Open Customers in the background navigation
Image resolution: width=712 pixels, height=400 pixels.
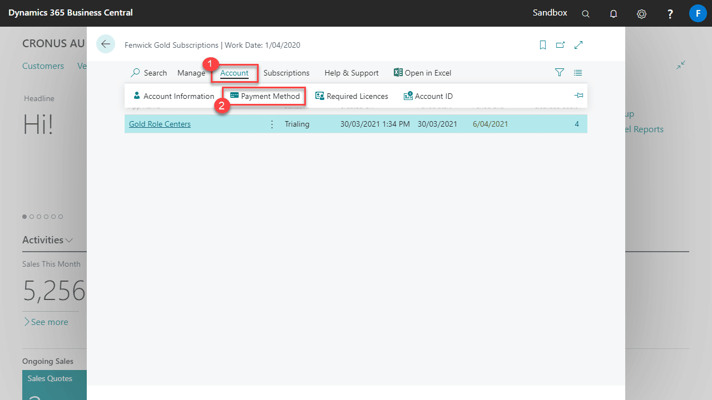click(x=43, y=66)
